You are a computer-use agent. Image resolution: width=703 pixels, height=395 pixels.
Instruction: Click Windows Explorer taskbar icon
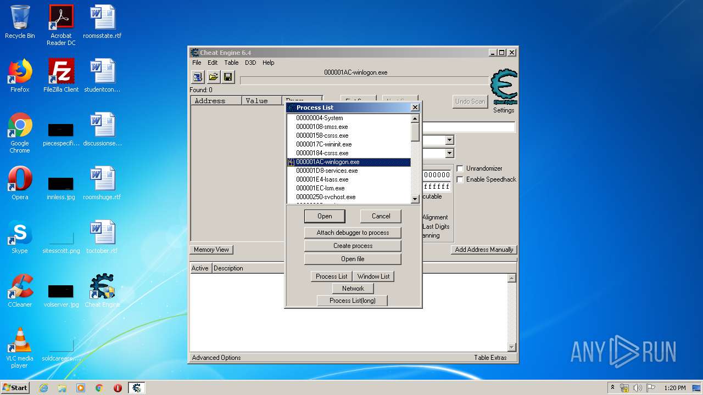62,388
